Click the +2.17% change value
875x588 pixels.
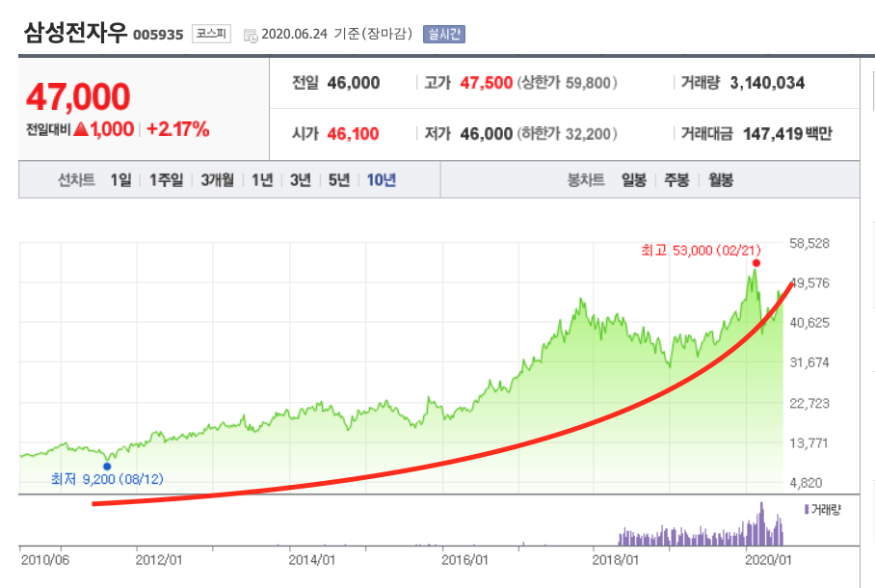(178, 129)
